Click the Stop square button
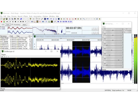138x103 pixels. pos(15,22)
